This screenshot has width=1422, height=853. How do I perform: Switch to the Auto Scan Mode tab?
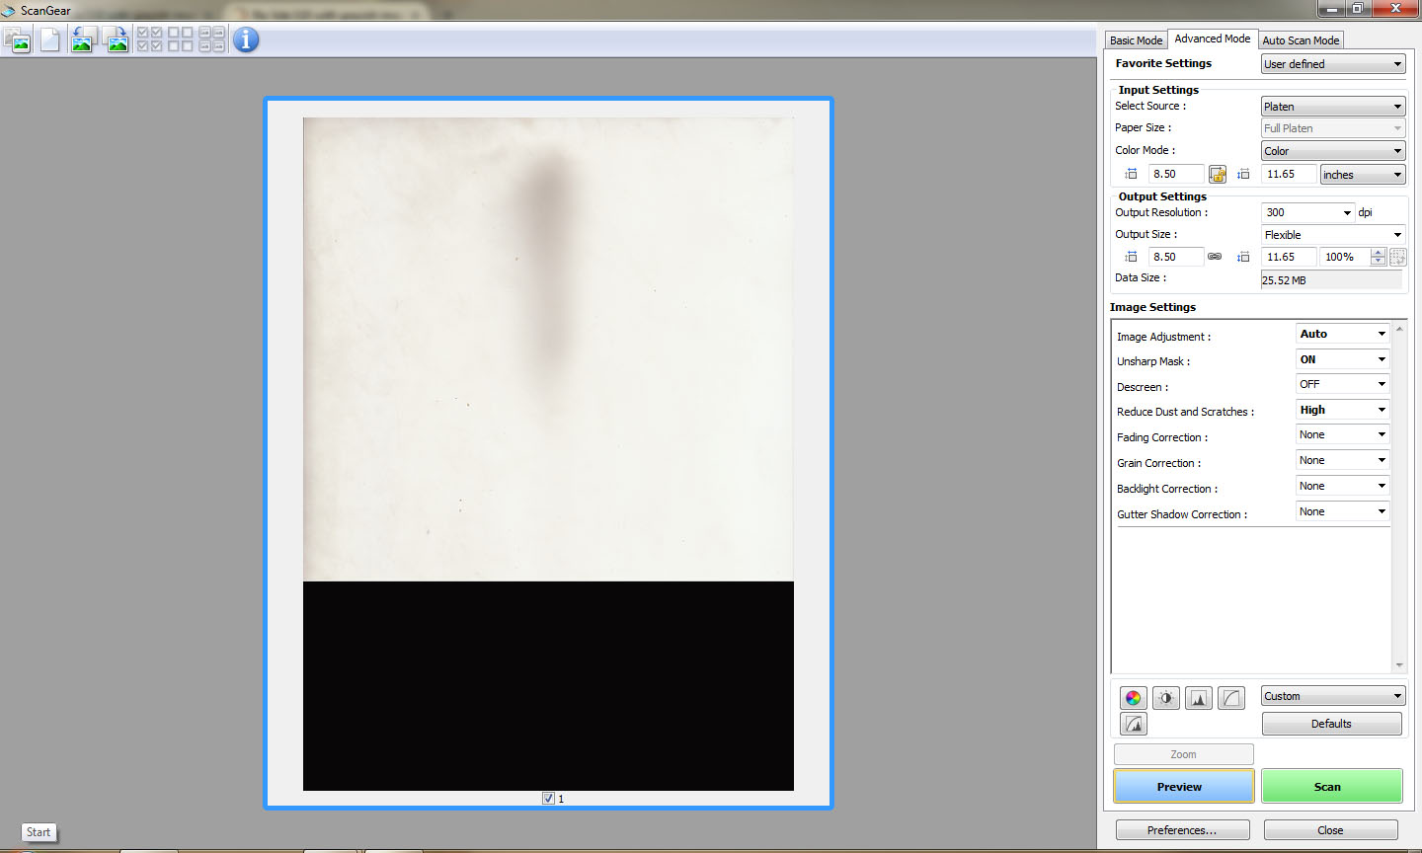pyautogui.click(x=1301, y=40)
